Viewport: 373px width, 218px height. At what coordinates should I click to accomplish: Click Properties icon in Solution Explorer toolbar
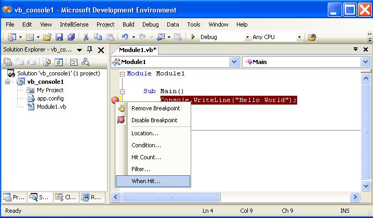click(x=74, y=62)
